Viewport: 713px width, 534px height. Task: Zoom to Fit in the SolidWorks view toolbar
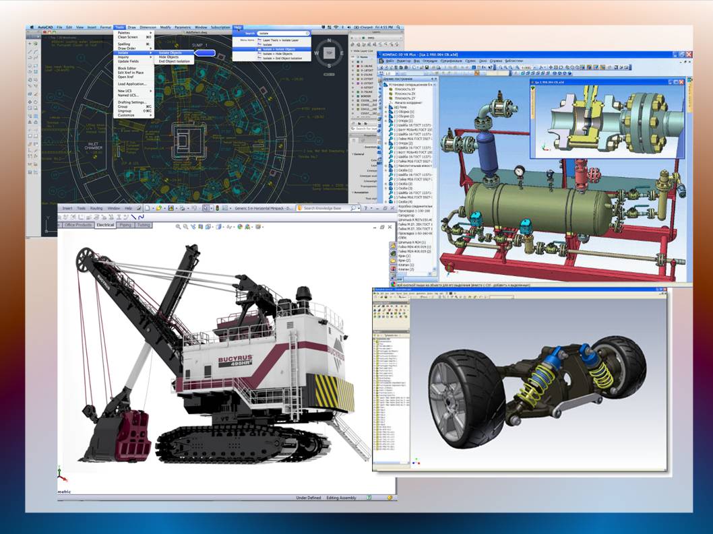click(x=178, y=227)
